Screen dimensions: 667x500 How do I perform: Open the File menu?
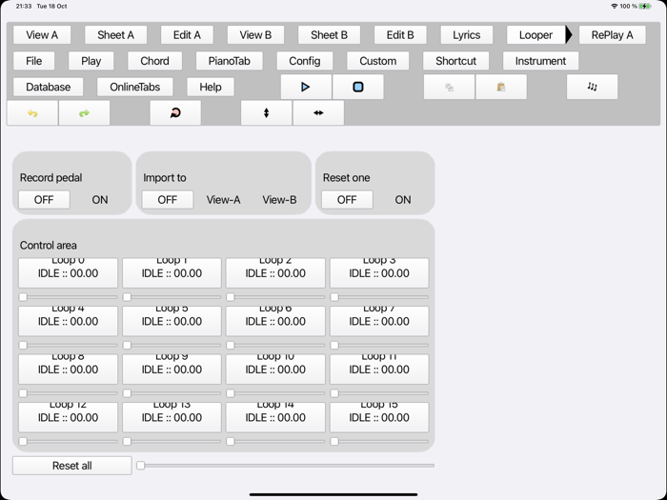coord(34,61)
